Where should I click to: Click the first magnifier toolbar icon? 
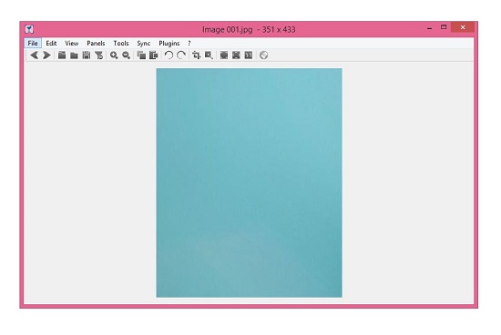[x=114, y=56]
